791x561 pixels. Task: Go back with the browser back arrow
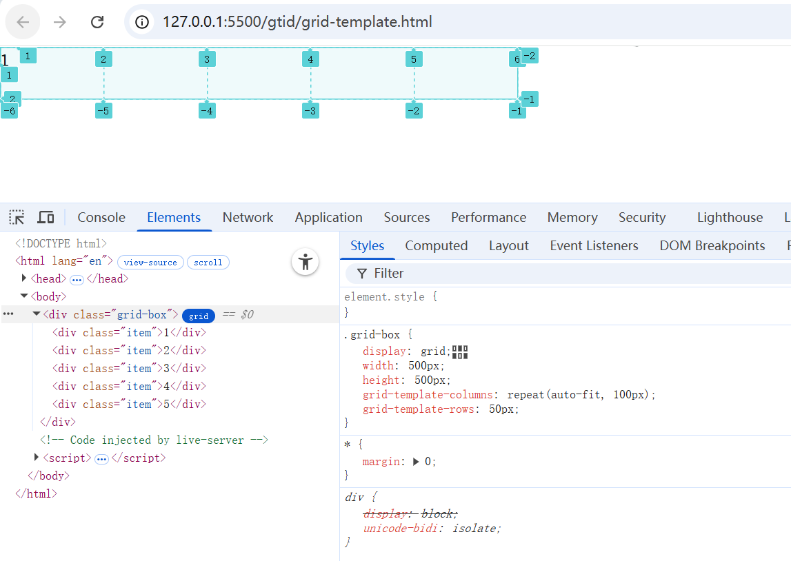23,21
